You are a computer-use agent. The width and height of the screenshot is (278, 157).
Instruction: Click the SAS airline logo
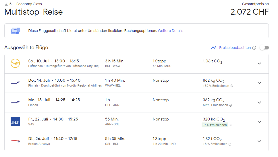15,122
